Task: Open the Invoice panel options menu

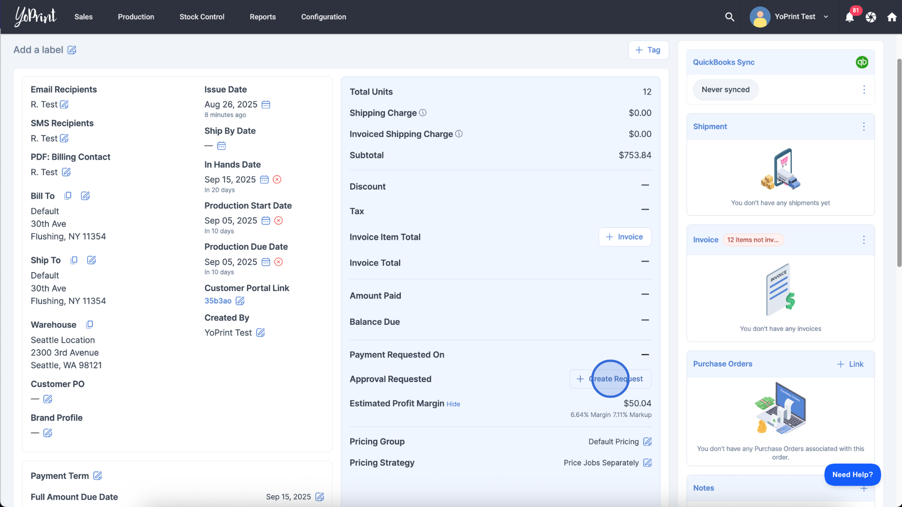Action: (863, 240)
